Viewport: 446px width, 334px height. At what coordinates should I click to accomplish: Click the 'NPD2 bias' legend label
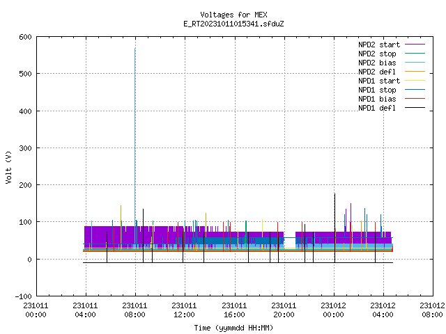pos(377,63)
